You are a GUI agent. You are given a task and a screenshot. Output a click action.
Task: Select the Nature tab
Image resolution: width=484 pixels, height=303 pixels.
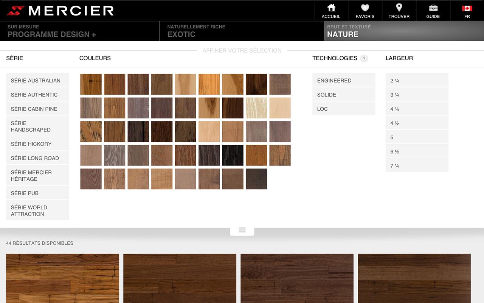pyautogui.click(x=404, y=31)
